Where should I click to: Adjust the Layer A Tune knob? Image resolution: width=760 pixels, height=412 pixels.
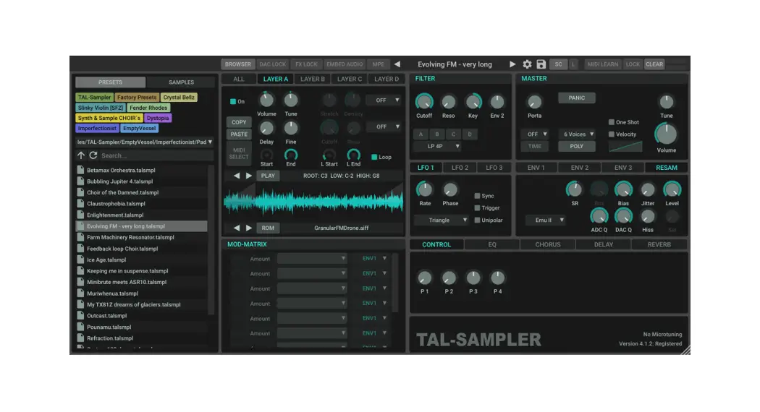click(291, 100)
